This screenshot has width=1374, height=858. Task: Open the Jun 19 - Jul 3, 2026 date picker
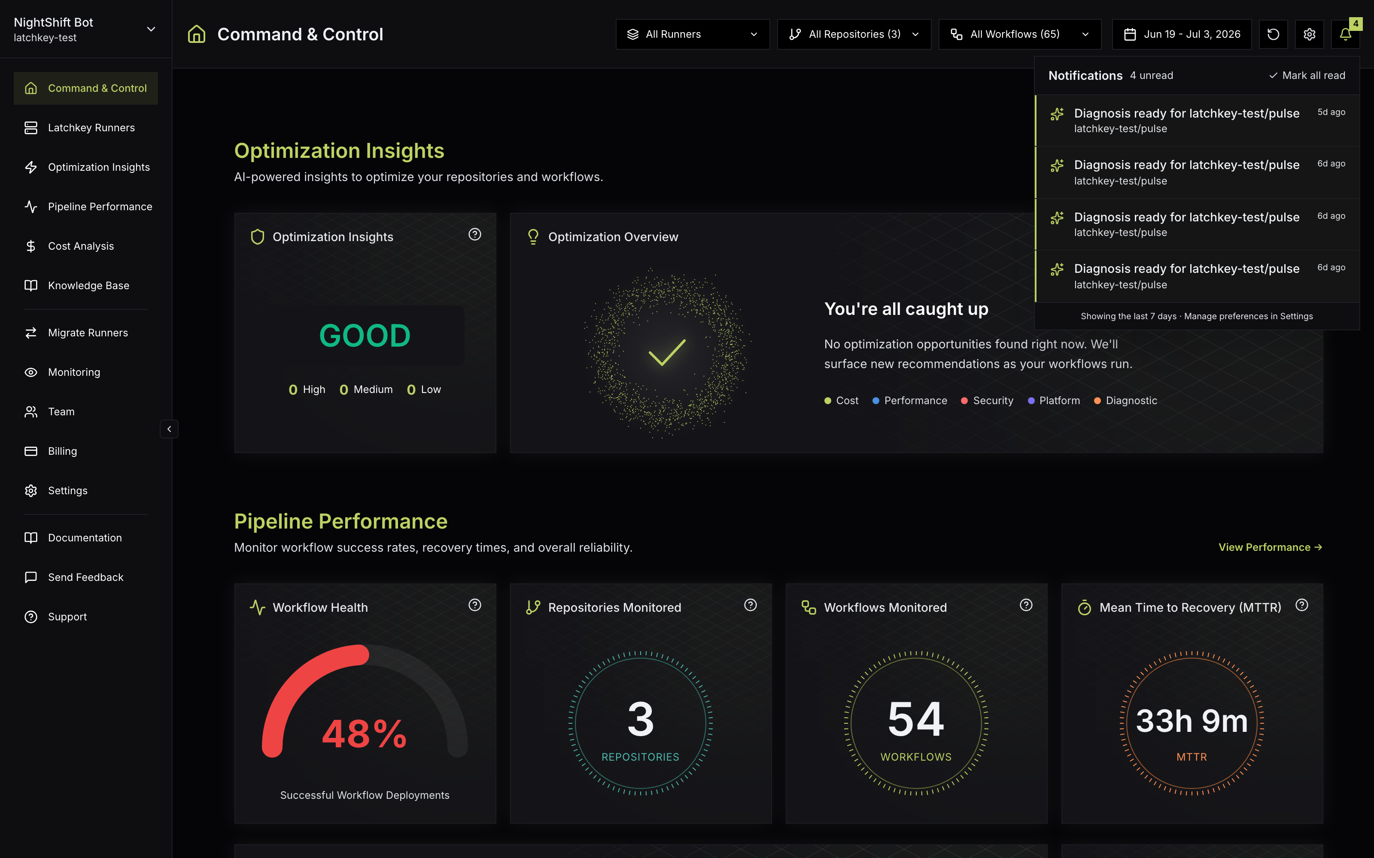(1182, 34)
